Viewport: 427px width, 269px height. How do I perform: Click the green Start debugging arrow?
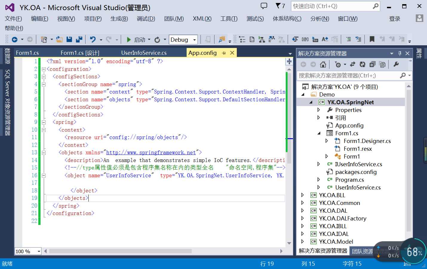129,40
